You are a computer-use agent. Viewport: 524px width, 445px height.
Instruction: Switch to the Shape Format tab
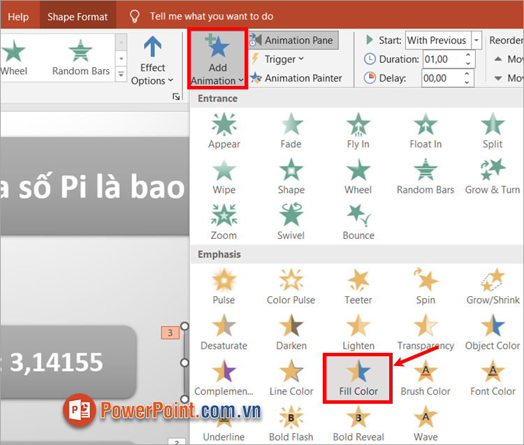point(78,16)
